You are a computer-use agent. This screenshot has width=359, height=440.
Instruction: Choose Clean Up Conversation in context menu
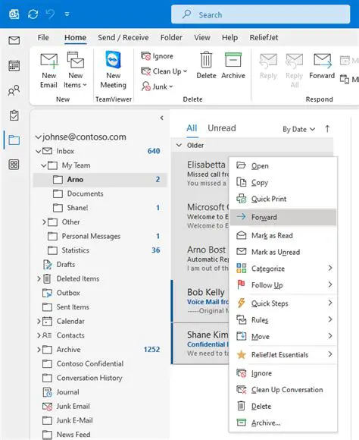(283, 390)
